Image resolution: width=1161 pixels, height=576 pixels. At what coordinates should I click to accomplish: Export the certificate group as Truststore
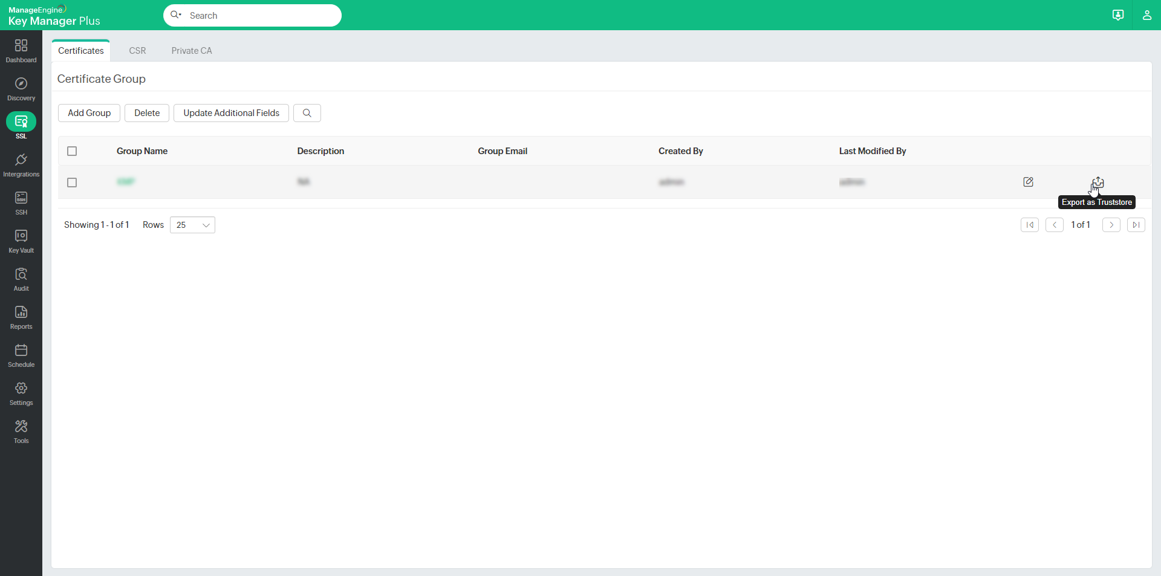(x=1098, y=182)
